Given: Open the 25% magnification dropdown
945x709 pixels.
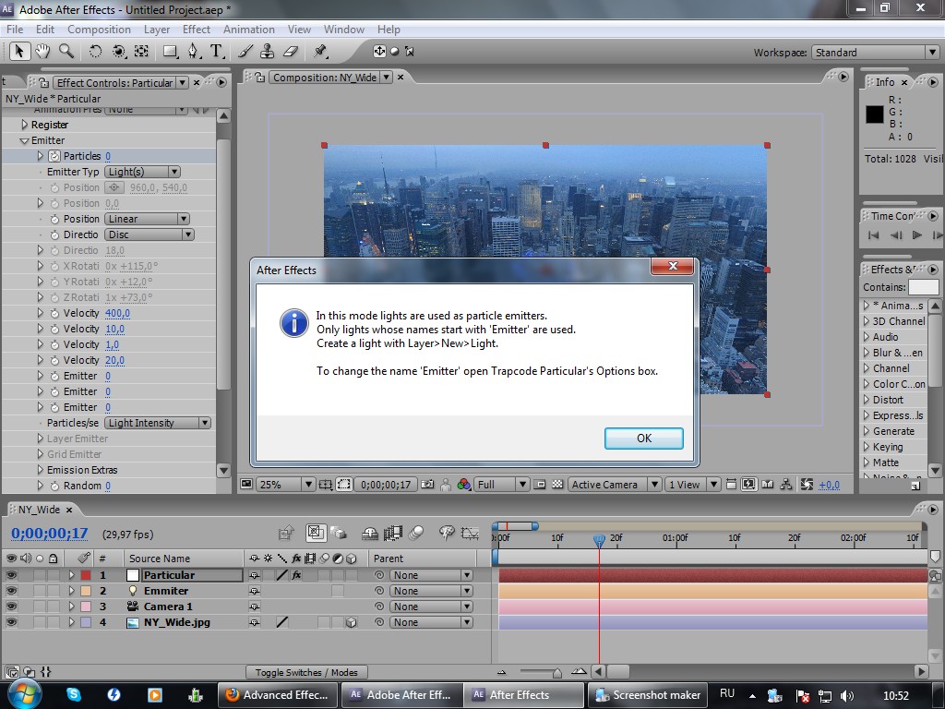Looking at the screenshot, I should click(x=286, y=484).
